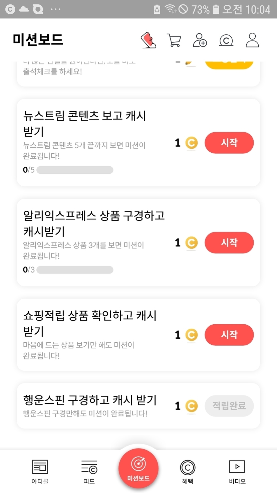277x493 pixels.
Task: Tap the red 미션보드 center button
Action: [x=138, y=468]
